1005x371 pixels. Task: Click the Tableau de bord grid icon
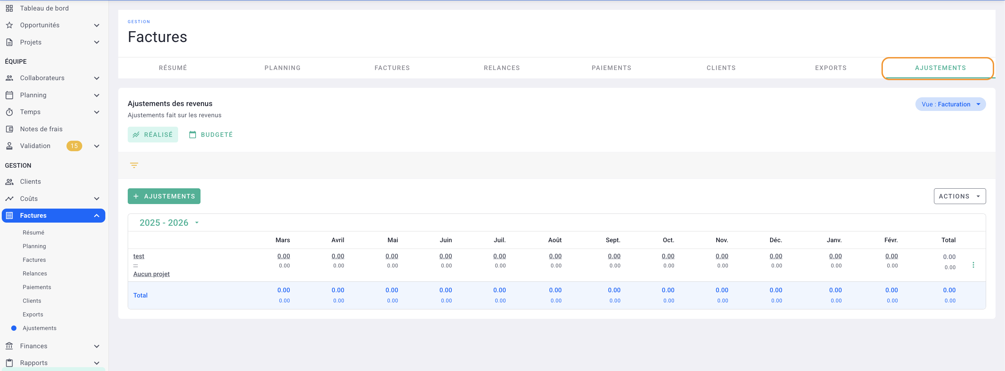click(x=9, y=8)
